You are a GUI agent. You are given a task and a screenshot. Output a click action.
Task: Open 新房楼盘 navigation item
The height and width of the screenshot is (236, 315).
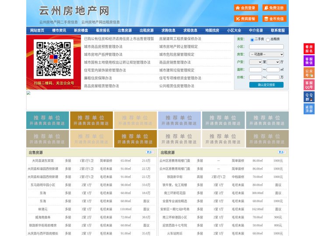click(81, 31)
